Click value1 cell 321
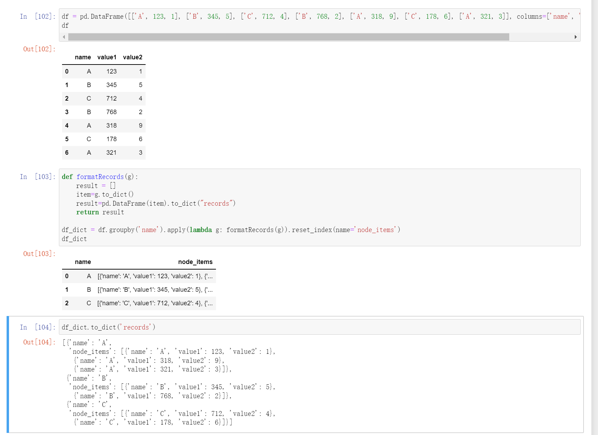Screen dimensions: 598x435 111,153
